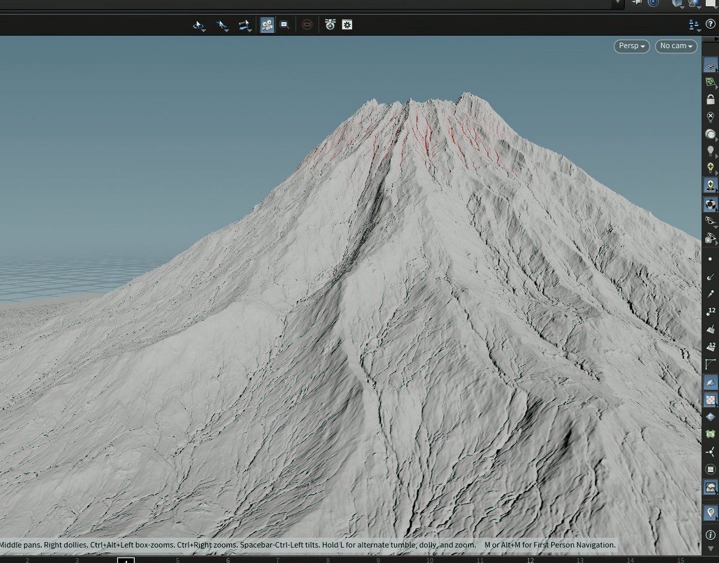
Task: Toggle the location pin marker icon
Action: pyautogui.click(x=710, y=513)
